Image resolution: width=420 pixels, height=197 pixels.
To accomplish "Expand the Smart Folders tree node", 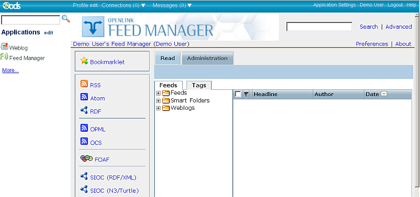I will (x=159, y=101).
